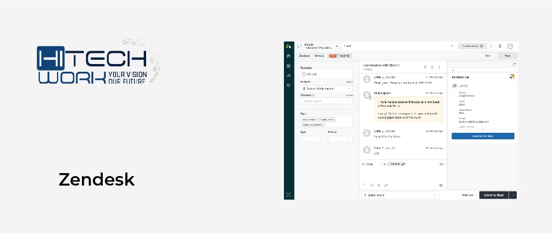This screenshot has width=553, height=233.
Task: Open the Admin gear icon in sidebar
Action: click(x=289, y=85)
